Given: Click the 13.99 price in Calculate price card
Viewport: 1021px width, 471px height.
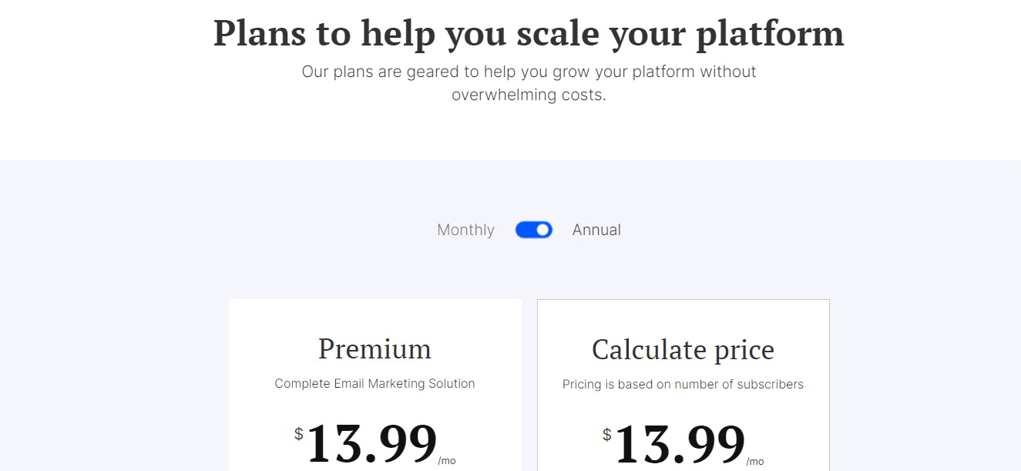Looking at the screenshot, I should (680, 443).
